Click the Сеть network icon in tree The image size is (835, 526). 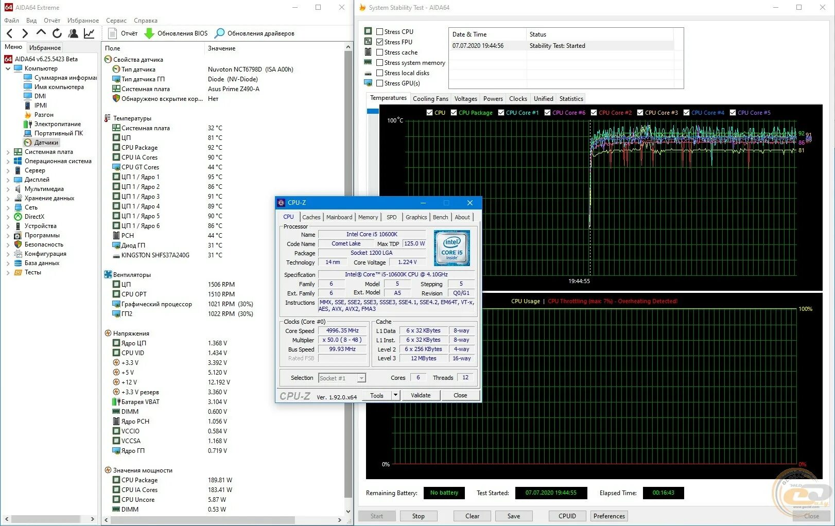point(18,207)
